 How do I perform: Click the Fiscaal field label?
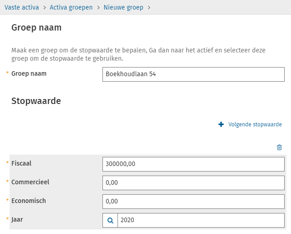point(21,163)
